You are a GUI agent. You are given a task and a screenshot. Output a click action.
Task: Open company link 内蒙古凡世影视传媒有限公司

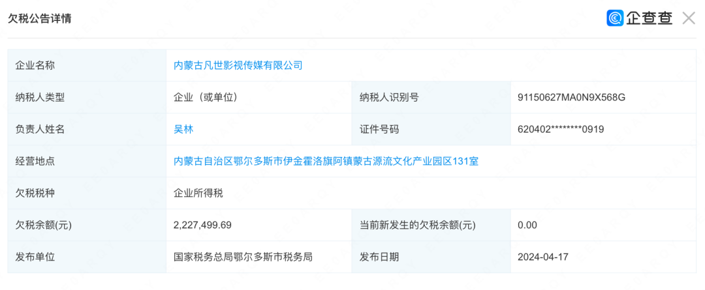point(238,66)
